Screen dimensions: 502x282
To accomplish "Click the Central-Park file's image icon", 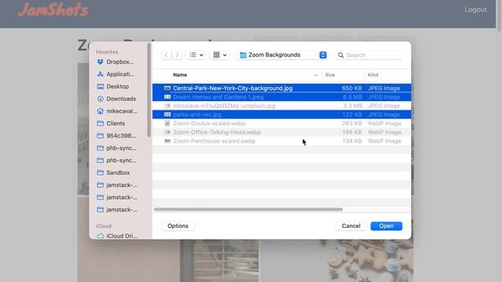I will [167, 88].
